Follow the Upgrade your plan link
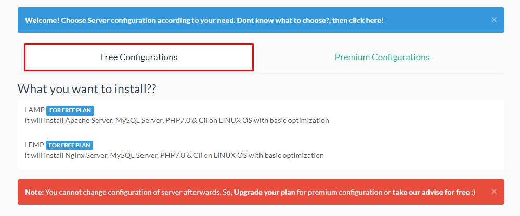 pos(265,192)
